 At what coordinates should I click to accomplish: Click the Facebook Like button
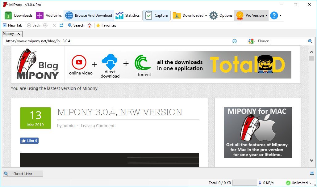(29, 141)
